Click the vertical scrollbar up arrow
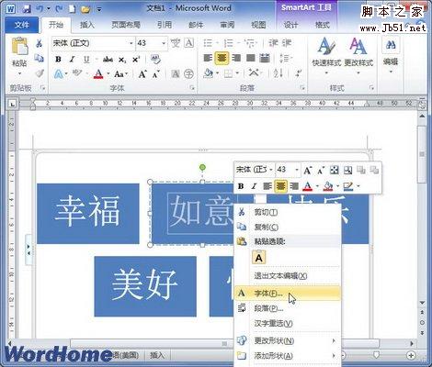This screenshot has width=432, height=367. coord(422,117)
